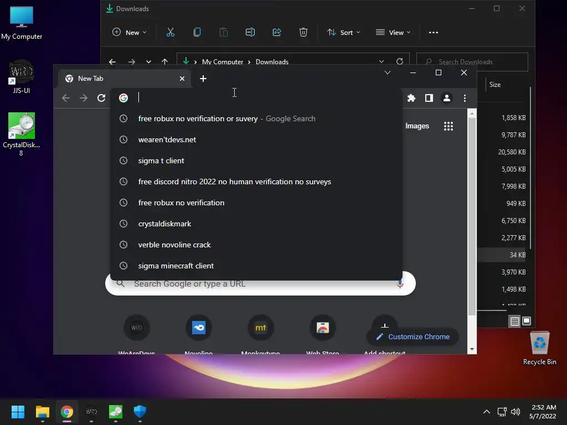
Task: Select the My Computer desktop icon
Action: click(22, 23)
